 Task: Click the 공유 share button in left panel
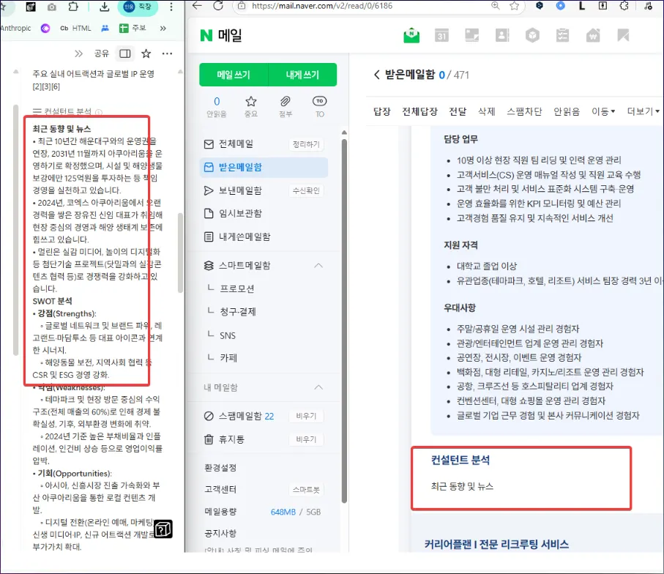tap(102, 53)
